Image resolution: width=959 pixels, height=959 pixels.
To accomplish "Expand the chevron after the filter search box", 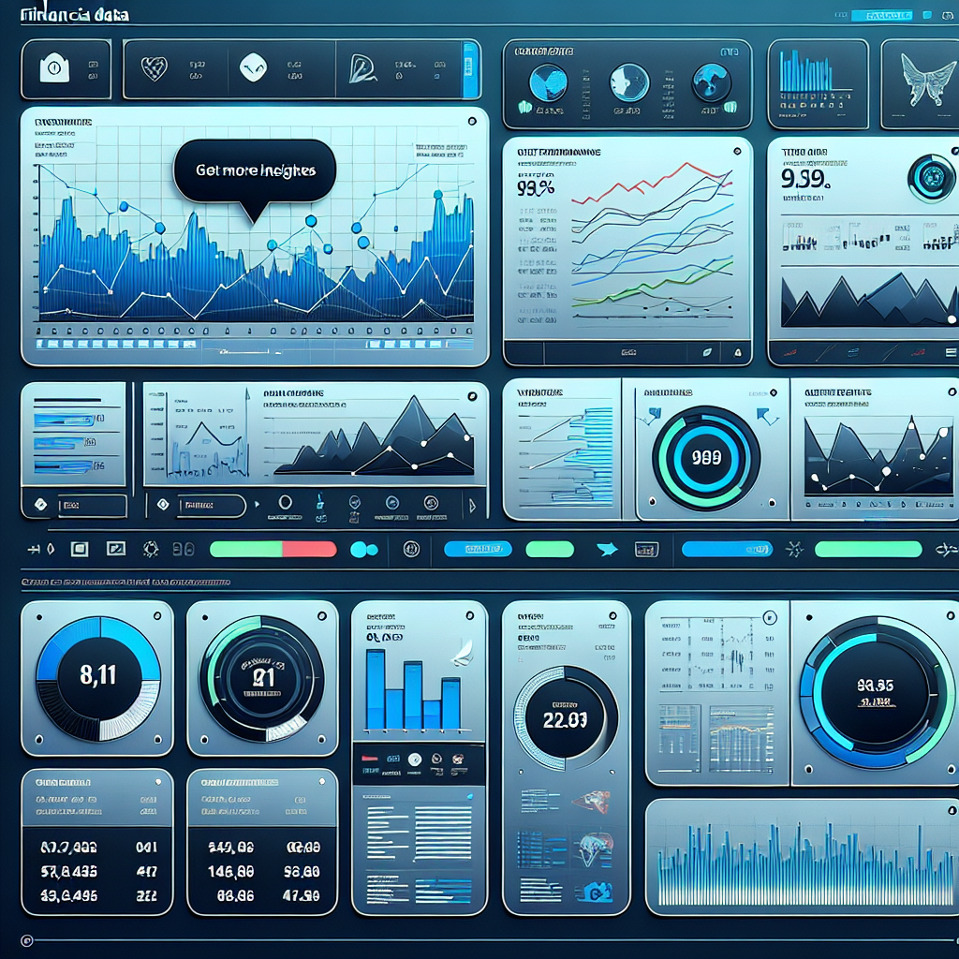I will click(x=257, y=505).
